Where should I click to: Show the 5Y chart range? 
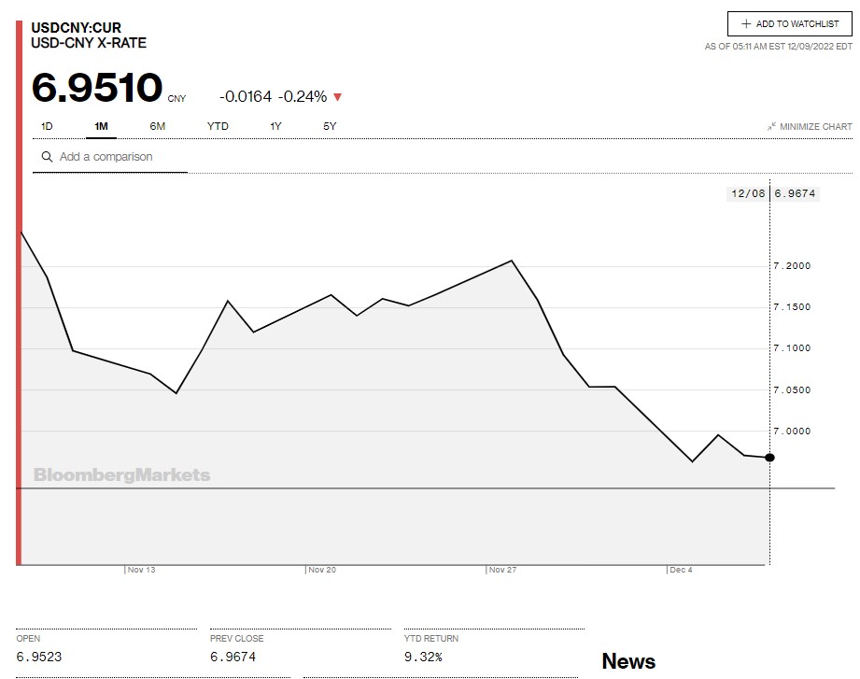[330, 126]
